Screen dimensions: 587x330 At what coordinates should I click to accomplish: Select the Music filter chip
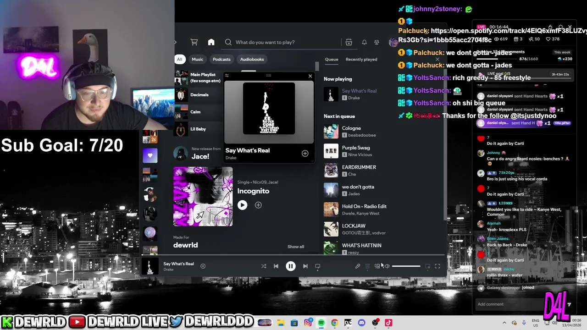[x=197, y=59]
